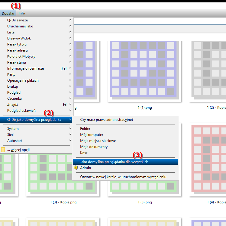
Task: Select the '1 (3) - Kopie.png' file name
Action: [x=63, y=202]
